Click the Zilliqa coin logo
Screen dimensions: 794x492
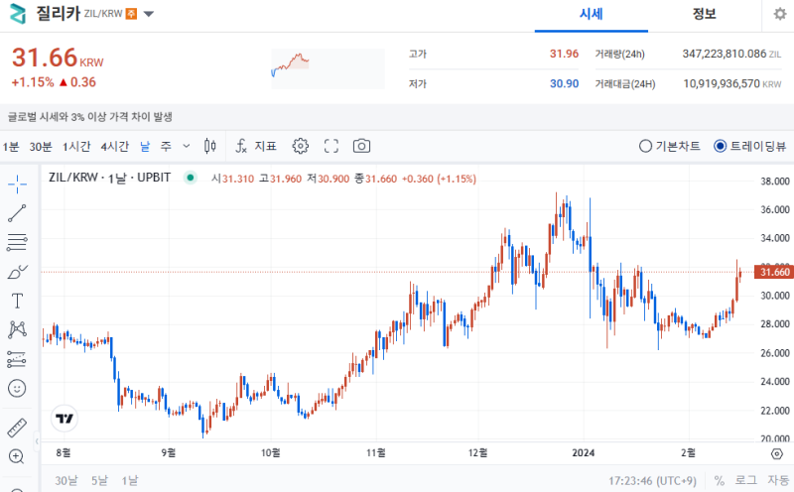tap(18, 14)
